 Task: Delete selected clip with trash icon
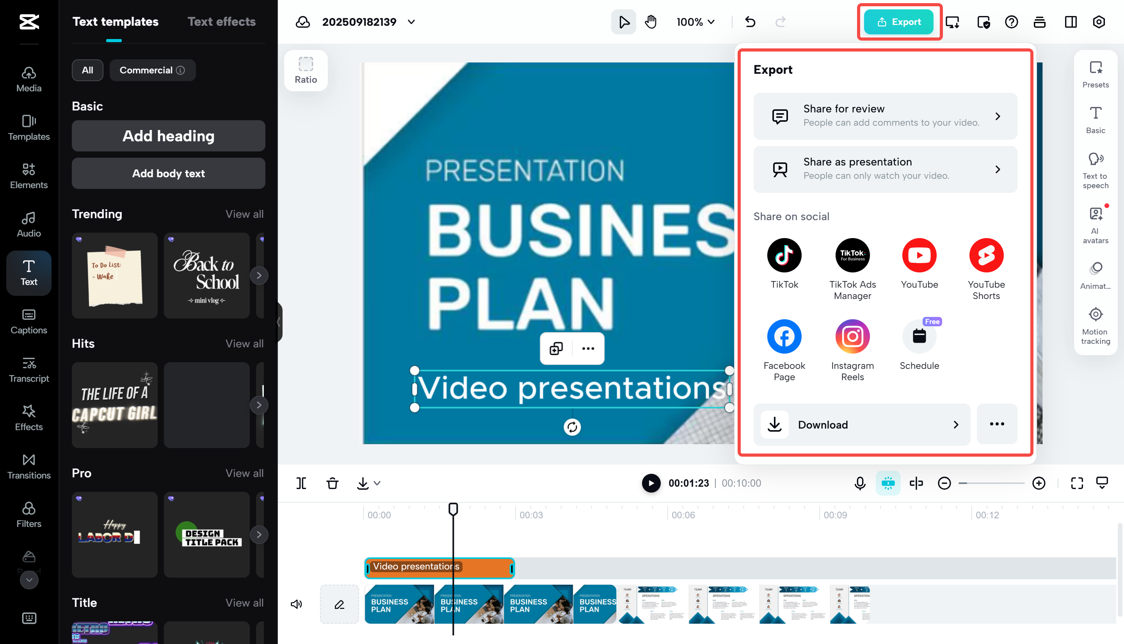point(332,483)
